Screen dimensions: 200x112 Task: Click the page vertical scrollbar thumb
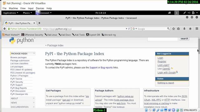(x=199, y=46)
